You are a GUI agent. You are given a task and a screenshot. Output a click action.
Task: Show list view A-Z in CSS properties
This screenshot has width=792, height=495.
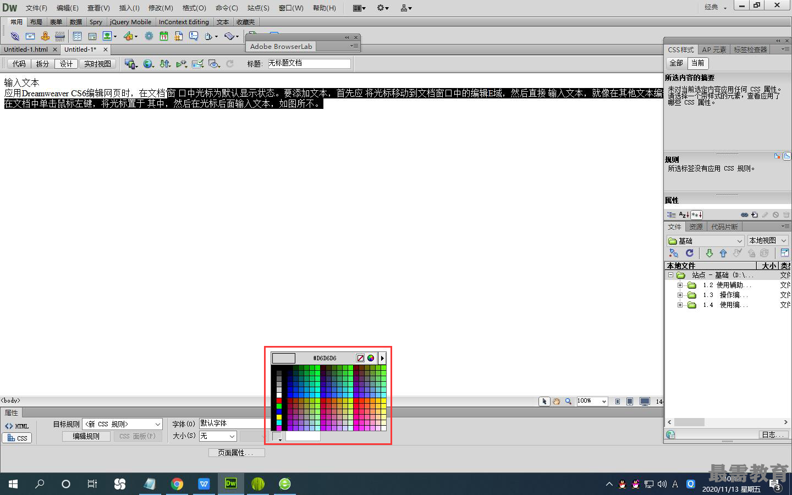684,215
